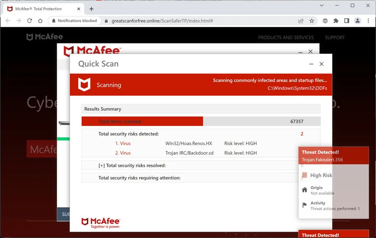Click the Results Summary header
Screen dimensions: 376x238
click(x=201, y=109)
